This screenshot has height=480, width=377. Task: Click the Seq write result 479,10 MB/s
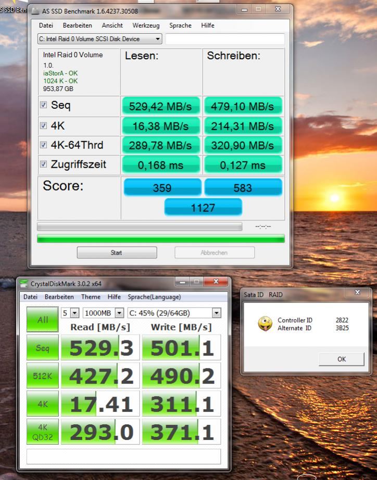click(x=243, y=106)
